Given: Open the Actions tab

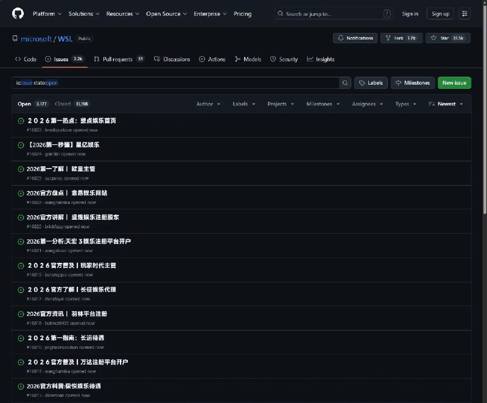Looking at the screenshot, I should coord(212,59).
